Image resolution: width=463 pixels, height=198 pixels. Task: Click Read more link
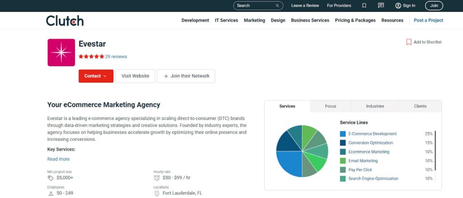[58, 159]
